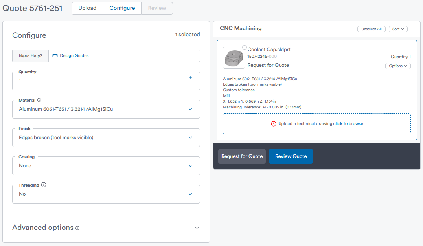Click the Design Guides book icon
423x246 pixels.
[55, 56]
